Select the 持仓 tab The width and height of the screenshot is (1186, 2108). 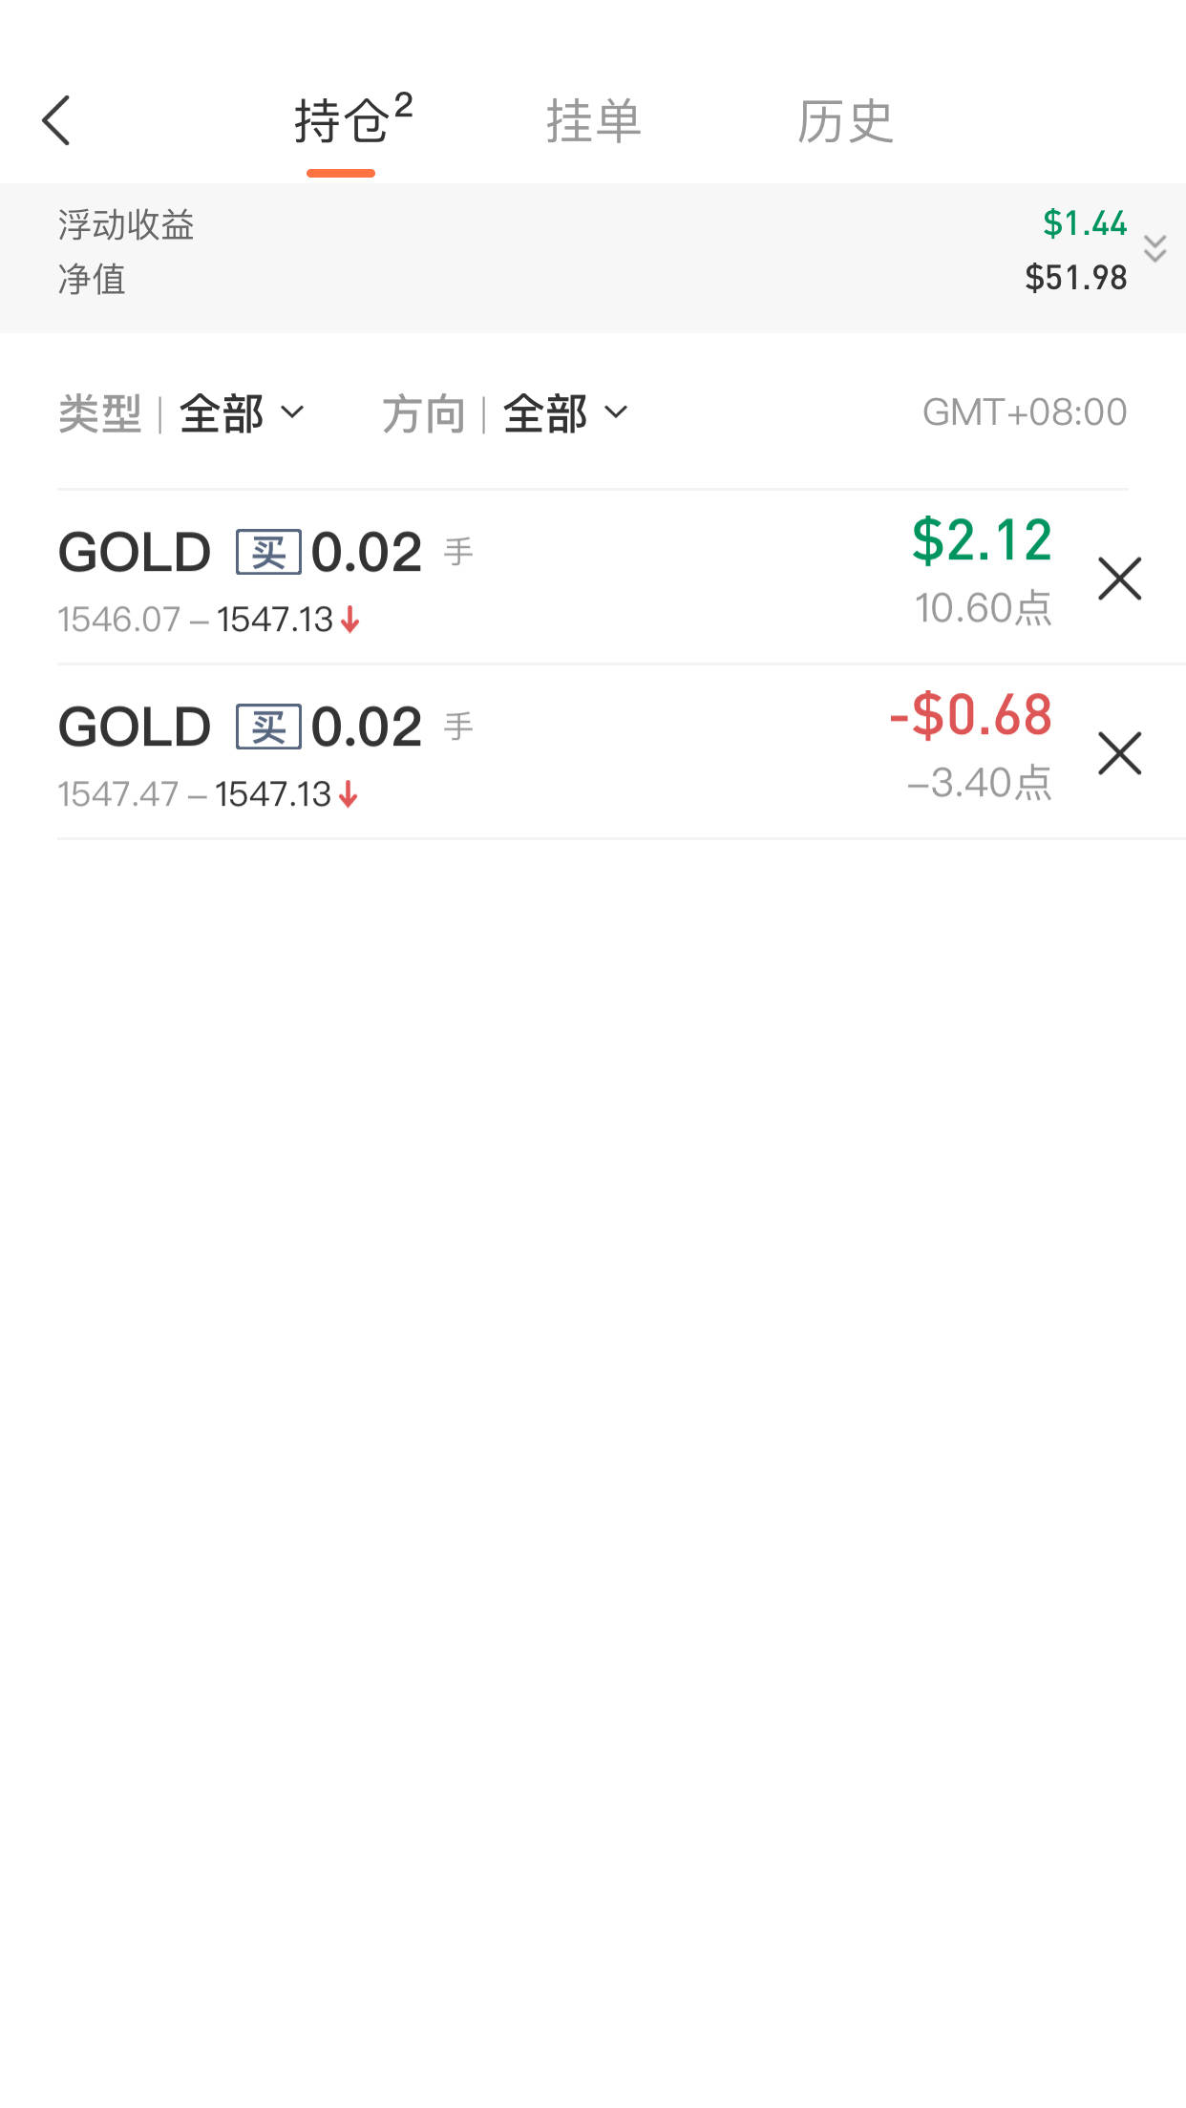point(342,122)
